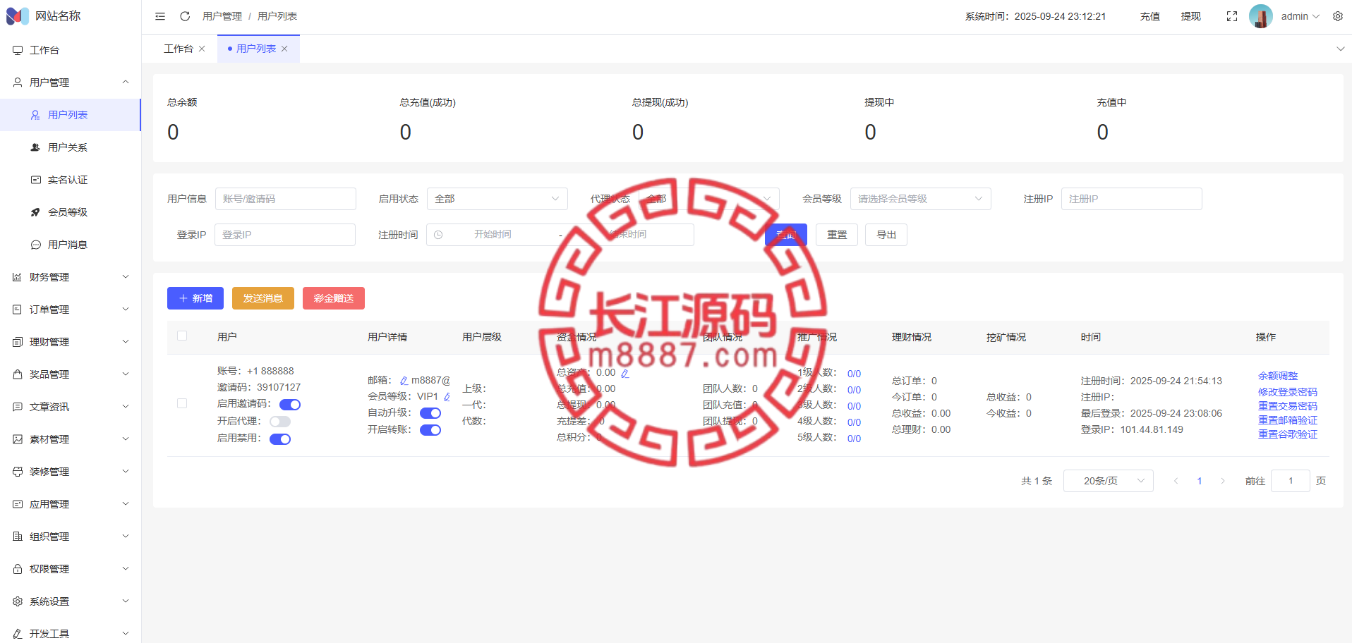Expand the 系统设置 menu chevron
This screenshot has height=643, width=1352.
tap(126, 601)
